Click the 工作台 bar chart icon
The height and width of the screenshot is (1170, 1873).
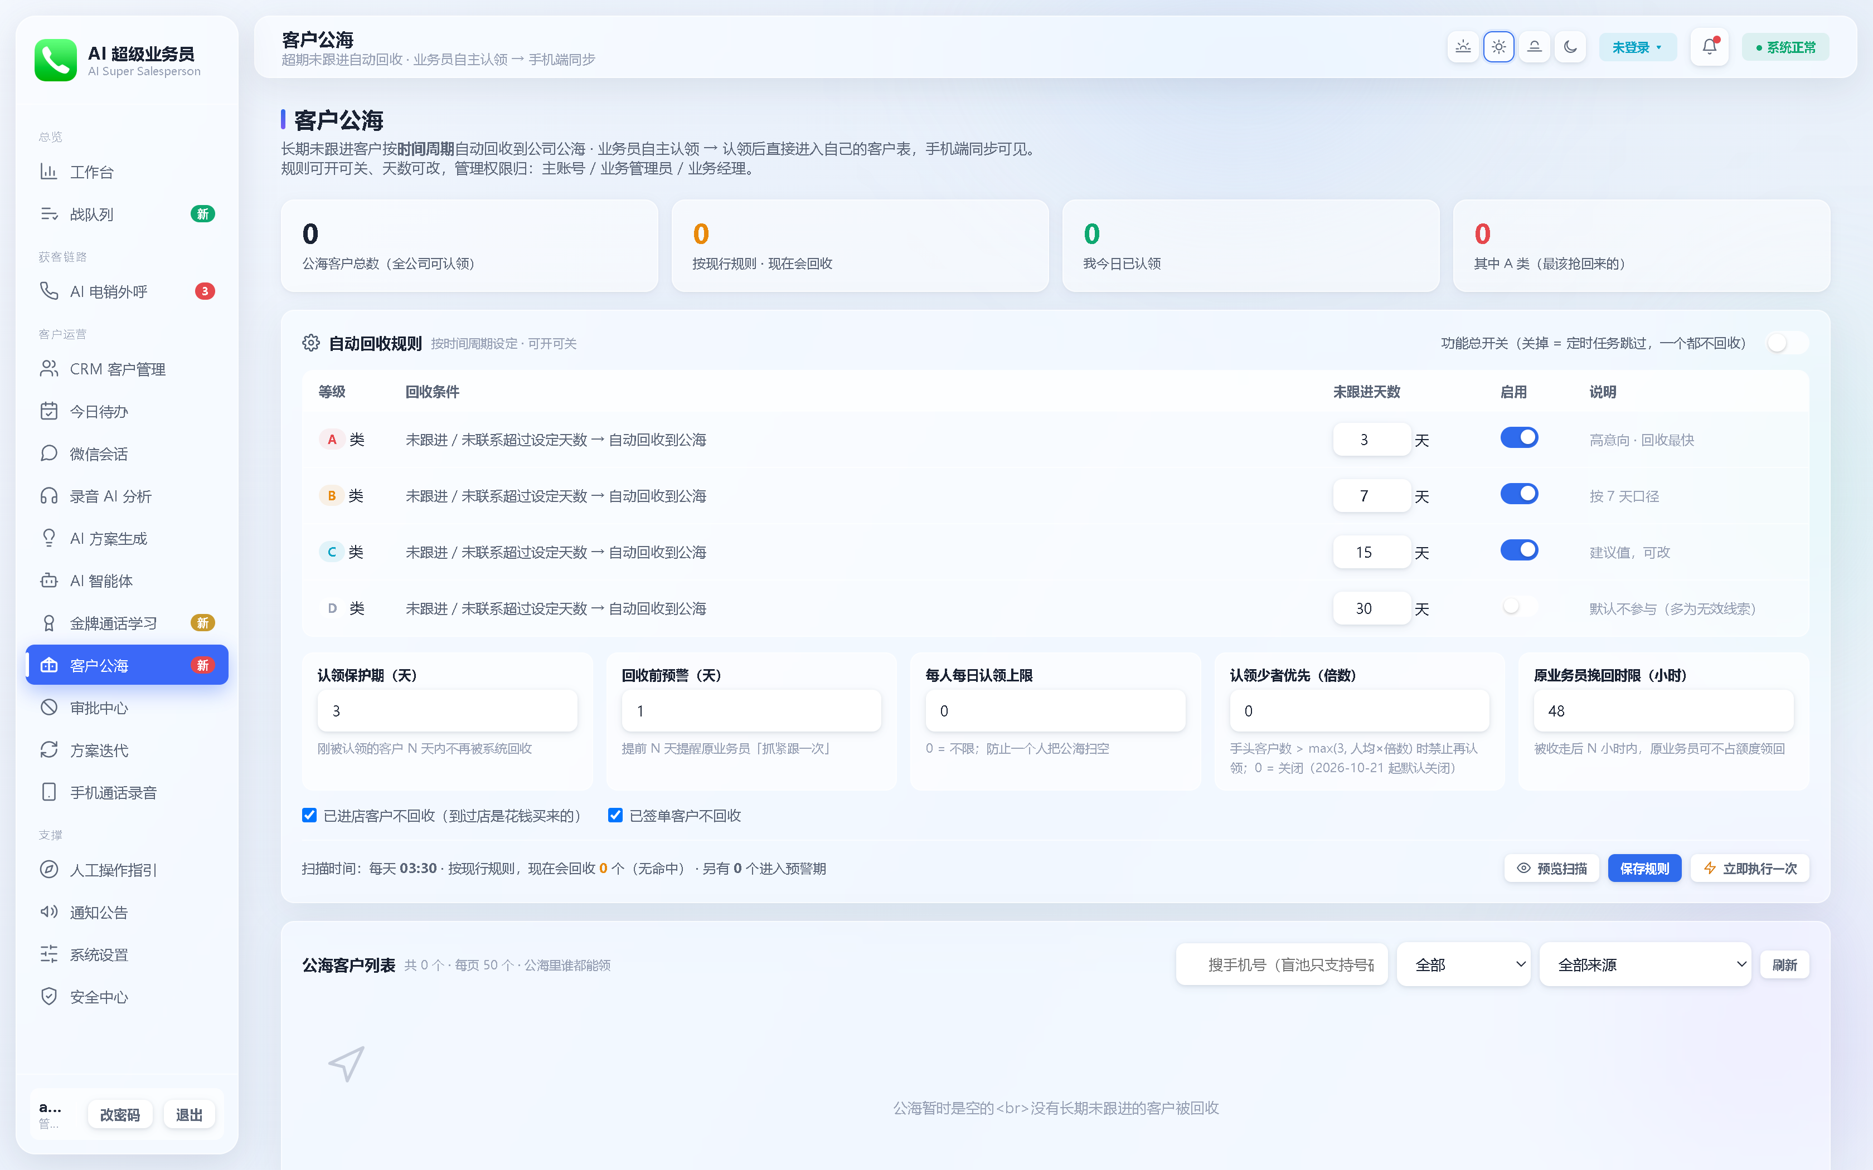(x=48, y=172)
